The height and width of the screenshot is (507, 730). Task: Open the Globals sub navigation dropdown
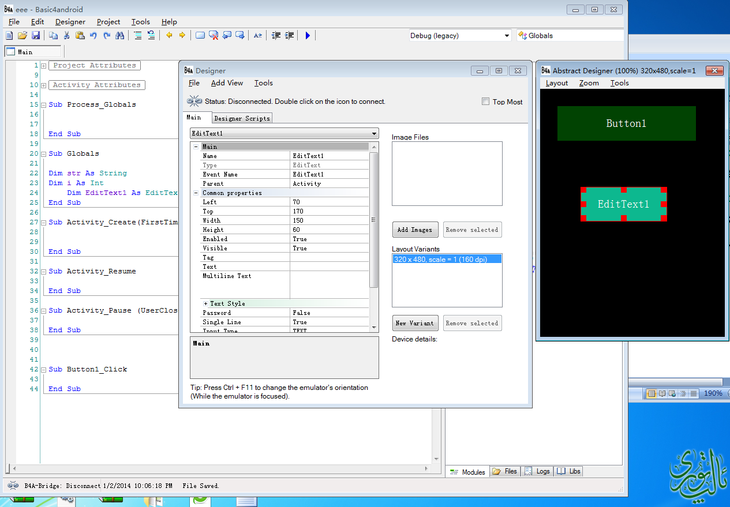pyautogui.click(x=570, y=36)
